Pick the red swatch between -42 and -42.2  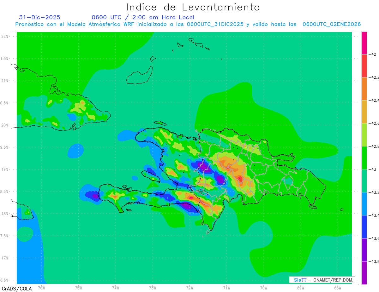(364, 66)
